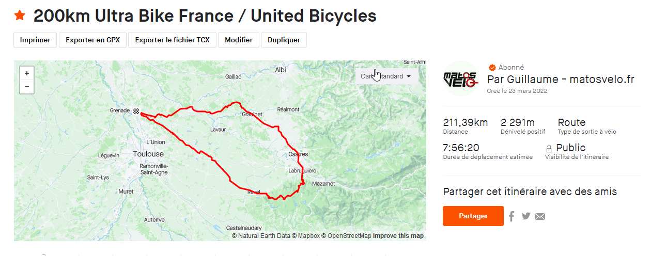Click the Modifier button
Screen dimensions: 651x256
click(239, 40)
